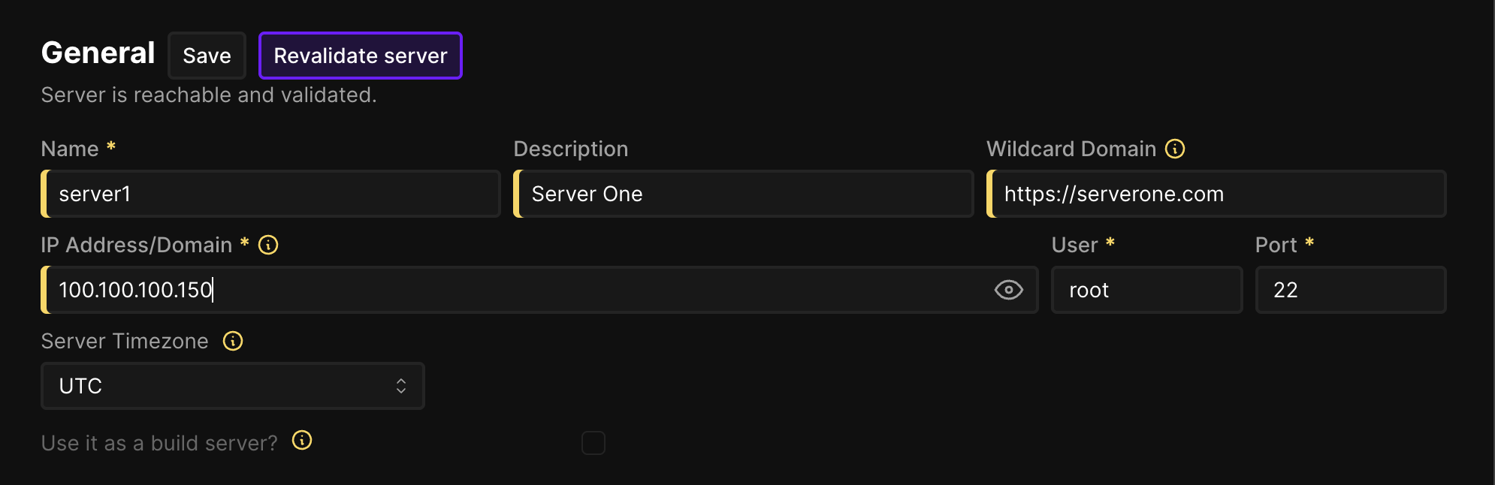Click the Wildcard Domain info icon
Viewport: 1495px width, 485px height.
(1175, 149)
